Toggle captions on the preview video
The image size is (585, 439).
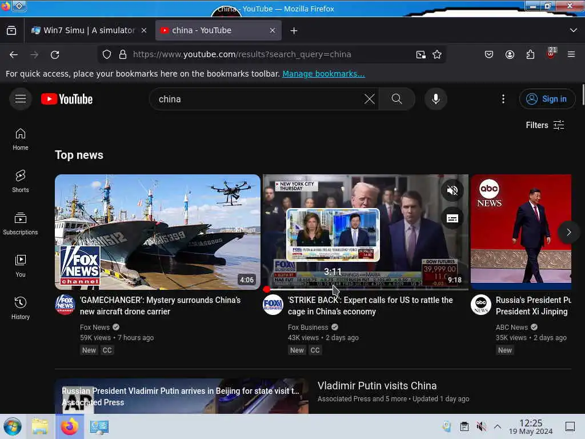pyautogui.click(x=452, y=218)
